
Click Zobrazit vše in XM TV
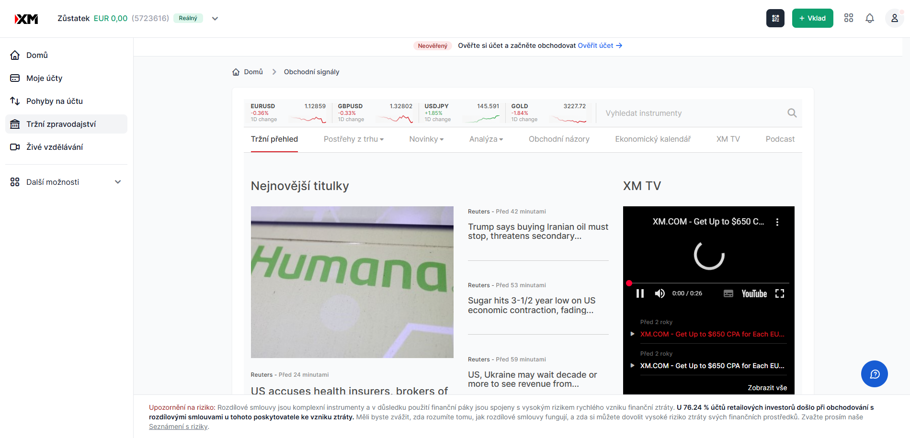[x=767, y=388]
